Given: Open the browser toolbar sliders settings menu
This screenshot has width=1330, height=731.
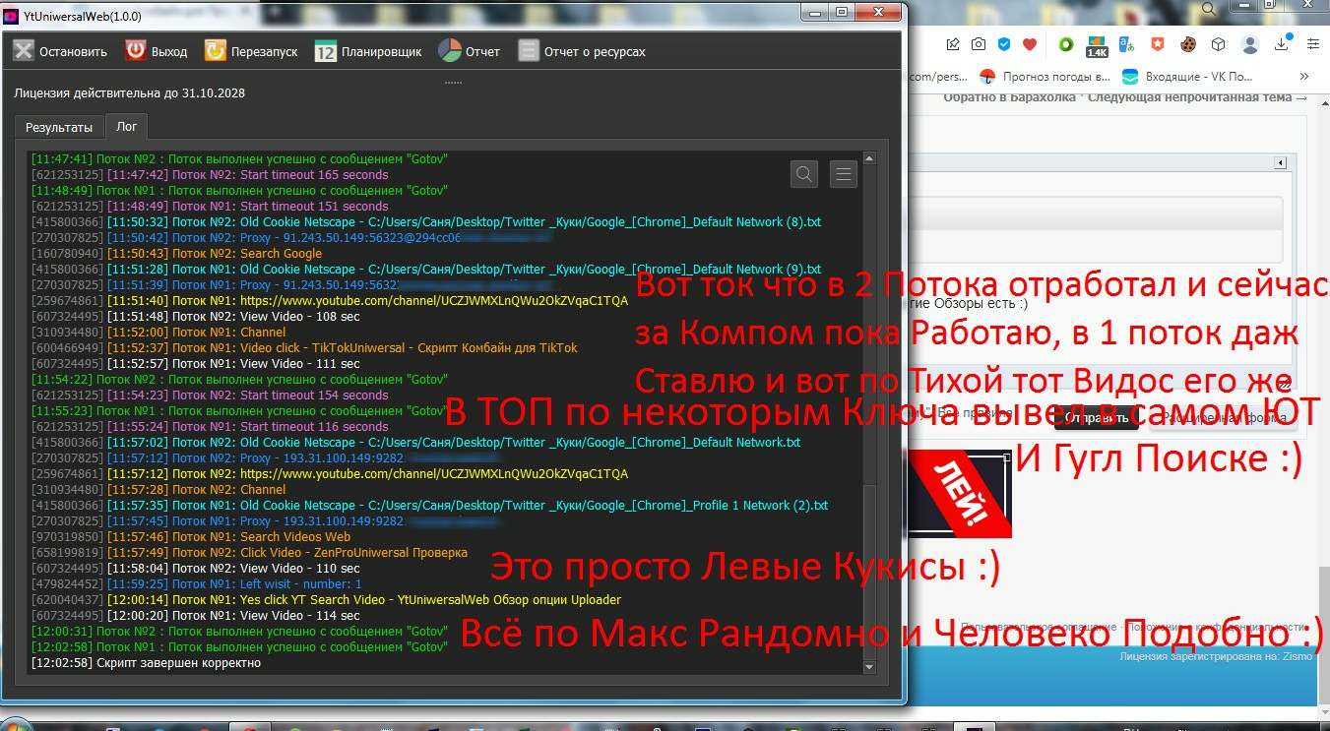Looking at the screenshot, I should [1313, 43].
